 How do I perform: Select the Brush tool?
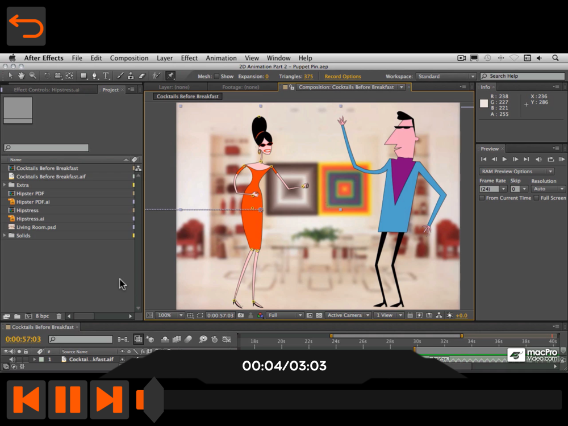tap(120, 76)
